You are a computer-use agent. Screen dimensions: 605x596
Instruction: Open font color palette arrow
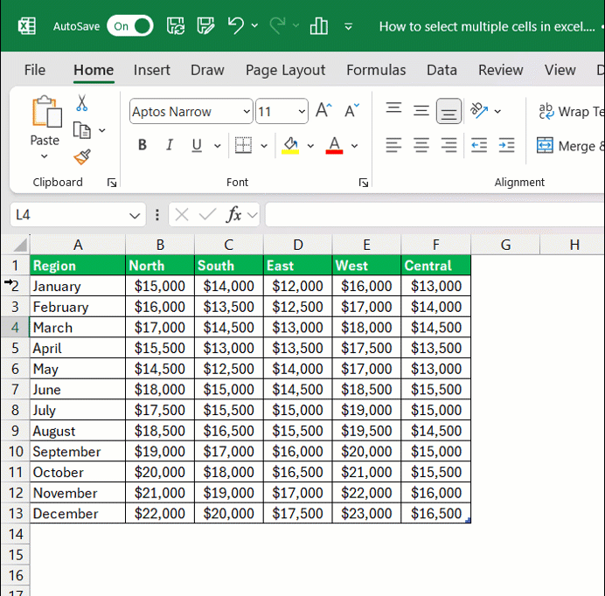(354, 146)
